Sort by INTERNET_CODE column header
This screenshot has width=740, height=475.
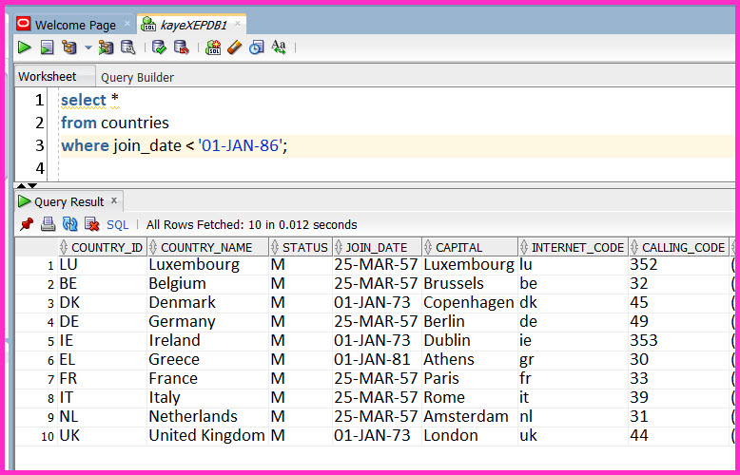(x=573, y=247)
